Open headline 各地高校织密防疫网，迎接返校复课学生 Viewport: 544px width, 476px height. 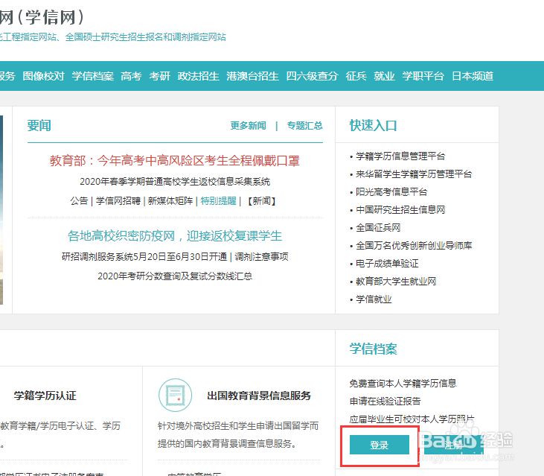click(x=174, y=235)
